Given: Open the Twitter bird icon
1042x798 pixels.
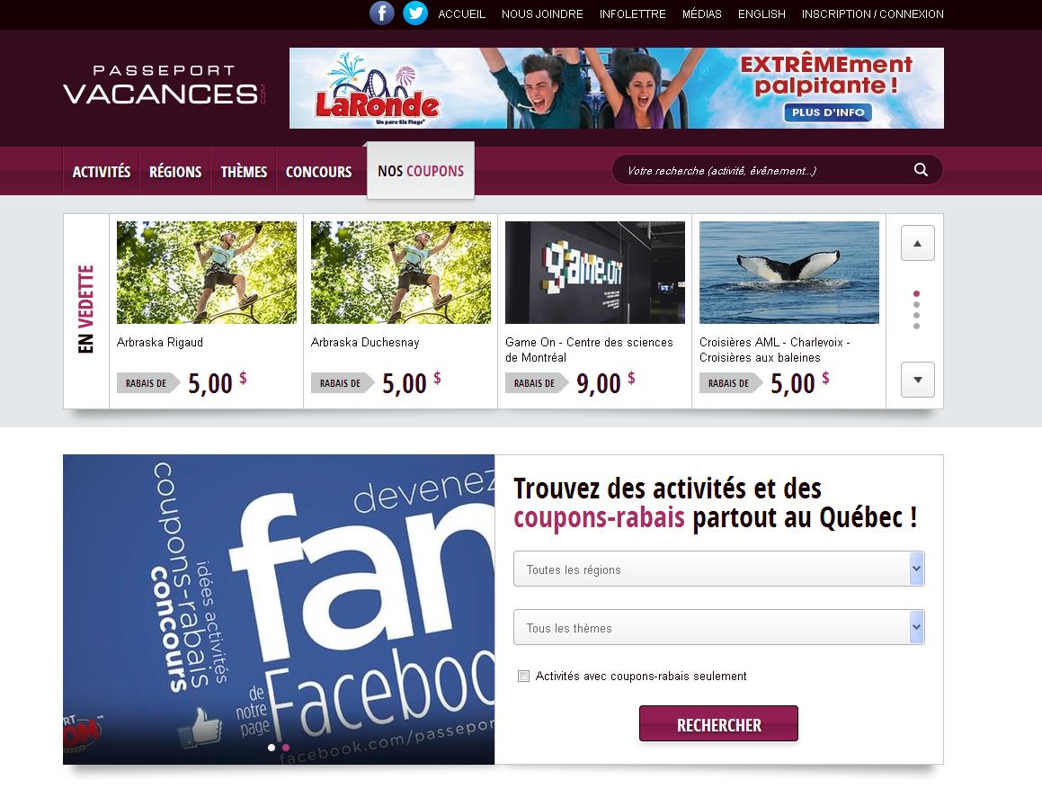Looking at the screenshot, I should (415, 13).
